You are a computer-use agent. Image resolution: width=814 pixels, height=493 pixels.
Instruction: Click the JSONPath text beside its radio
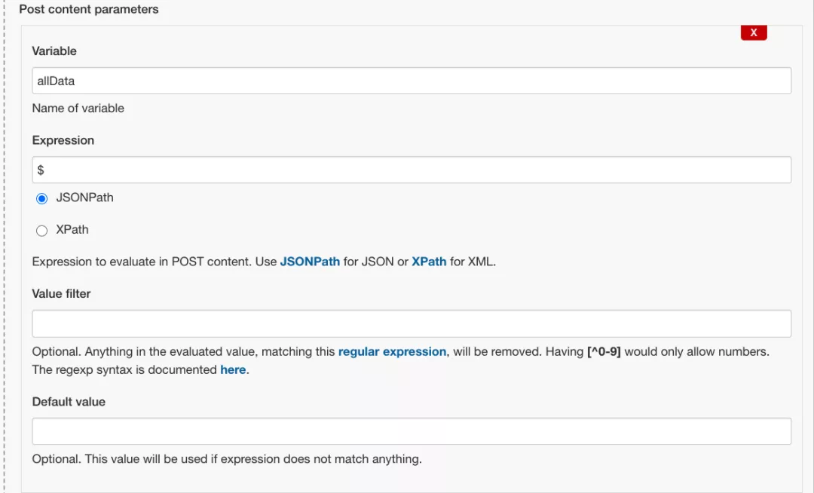pos(84,198)
